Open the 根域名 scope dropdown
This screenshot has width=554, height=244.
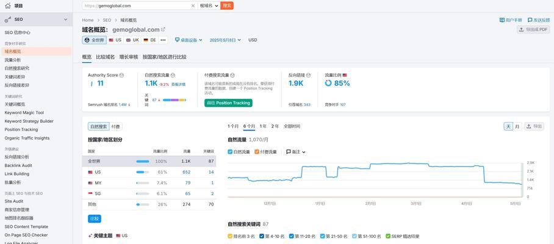tap(209, 5)
